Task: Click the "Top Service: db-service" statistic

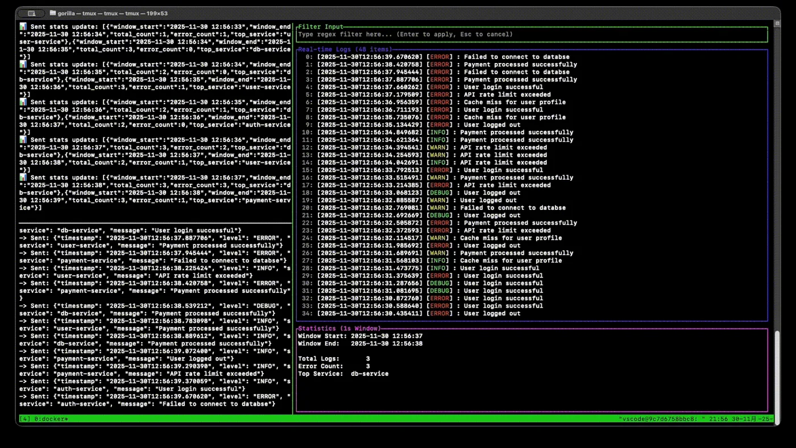Action: 343,374
